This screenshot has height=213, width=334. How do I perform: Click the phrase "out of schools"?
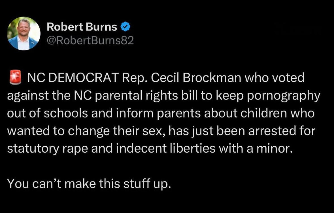(x=42, y=113)
